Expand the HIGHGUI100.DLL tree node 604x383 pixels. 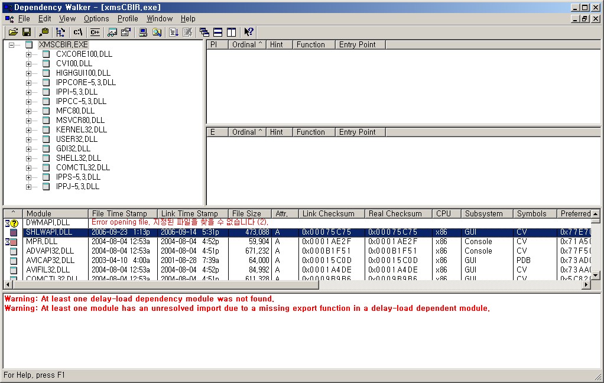click(x=28, y=73)
